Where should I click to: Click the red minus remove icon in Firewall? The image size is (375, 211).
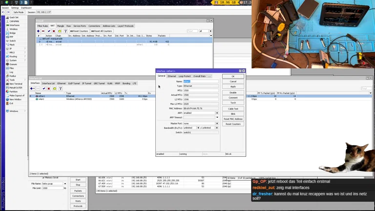coord(43,31)
